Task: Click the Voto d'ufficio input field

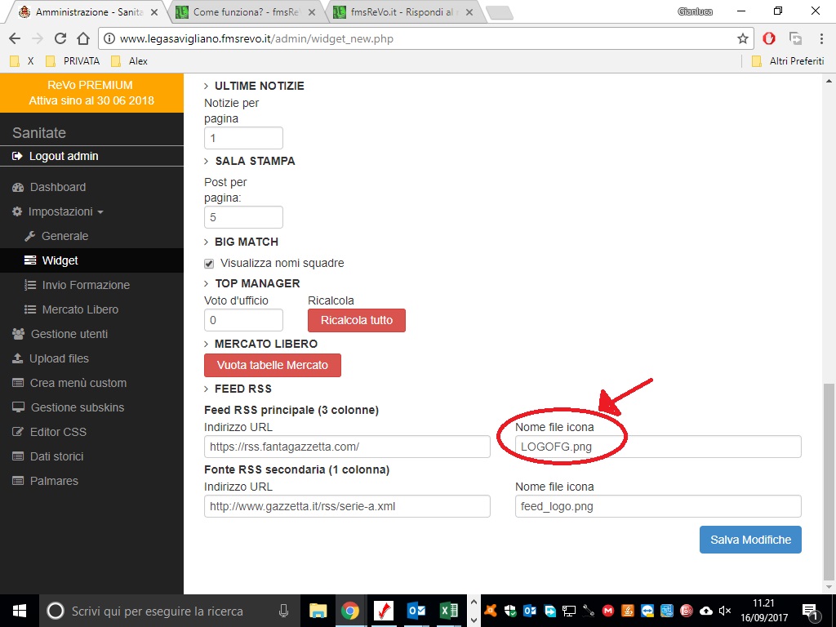Action: pos(243,320)
